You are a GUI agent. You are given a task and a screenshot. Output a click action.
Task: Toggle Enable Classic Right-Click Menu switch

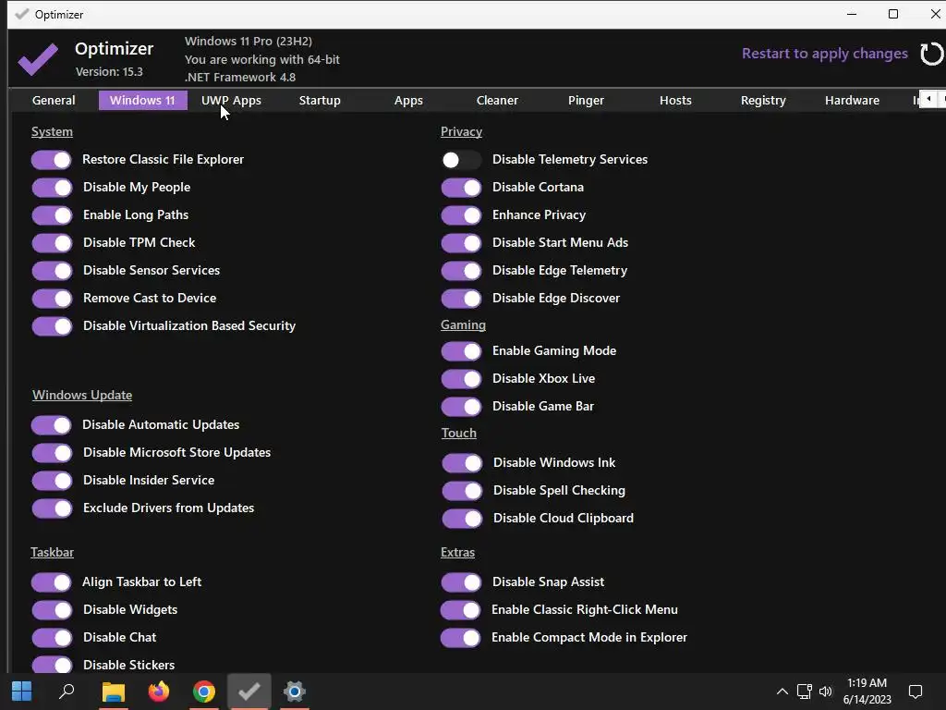click(x=461, y=610)
